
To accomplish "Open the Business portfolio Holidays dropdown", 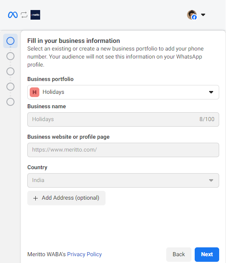I will 123,92.
